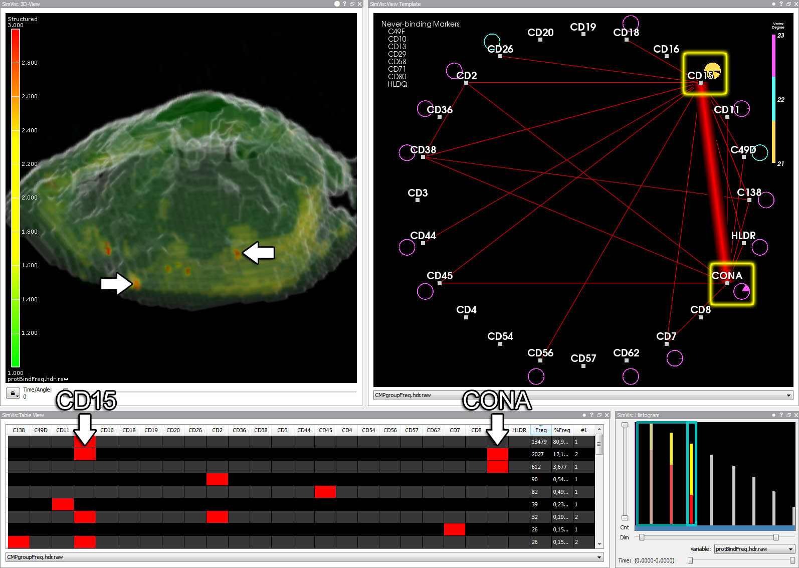Click the right handle of histogram Time slider
The height and width of the screenshot is (568, 799).
(792, 560)
